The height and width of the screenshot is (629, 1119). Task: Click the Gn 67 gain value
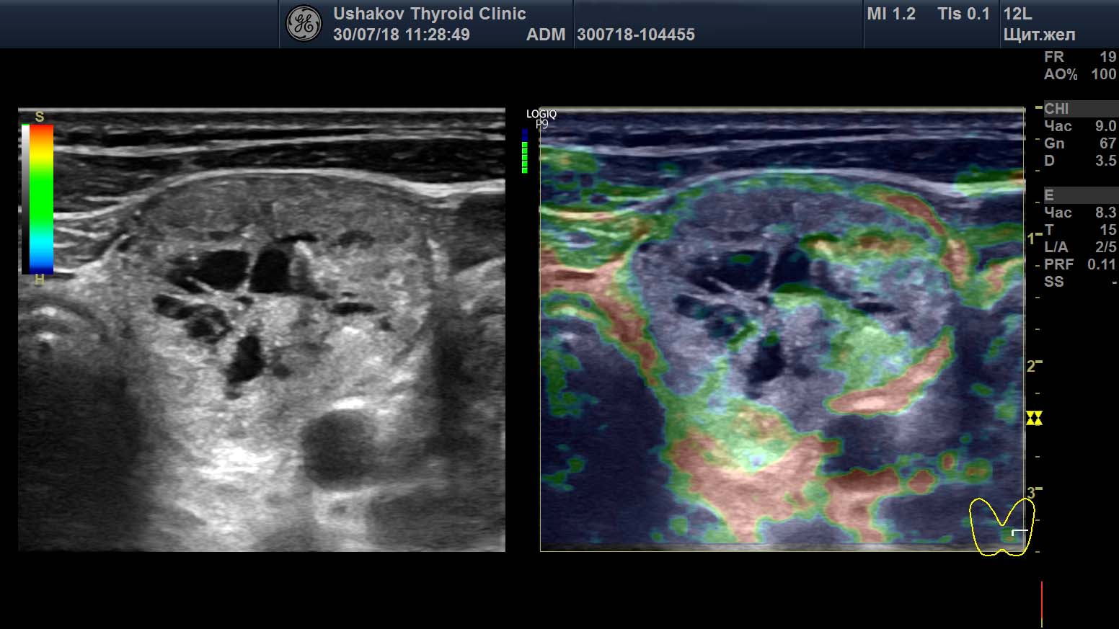tap(1080, 143)
